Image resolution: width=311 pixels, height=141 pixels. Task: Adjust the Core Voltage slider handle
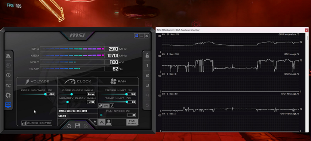45,94
